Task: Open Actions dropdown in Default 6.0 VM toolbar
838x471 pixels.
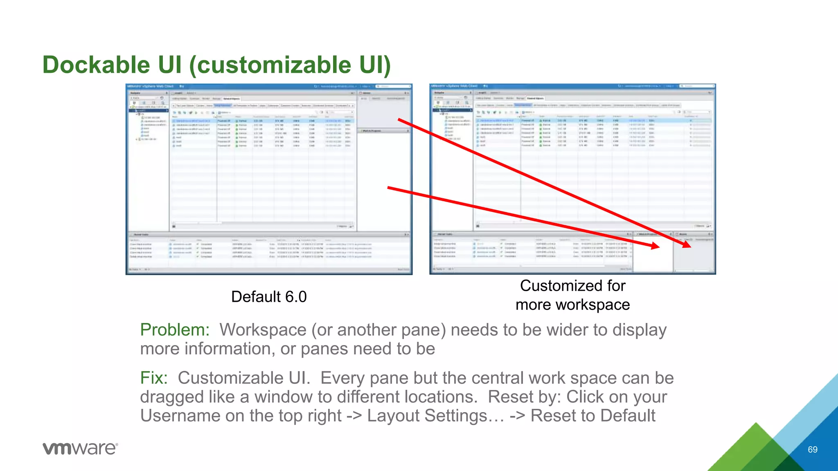Action: coord(225,112)
